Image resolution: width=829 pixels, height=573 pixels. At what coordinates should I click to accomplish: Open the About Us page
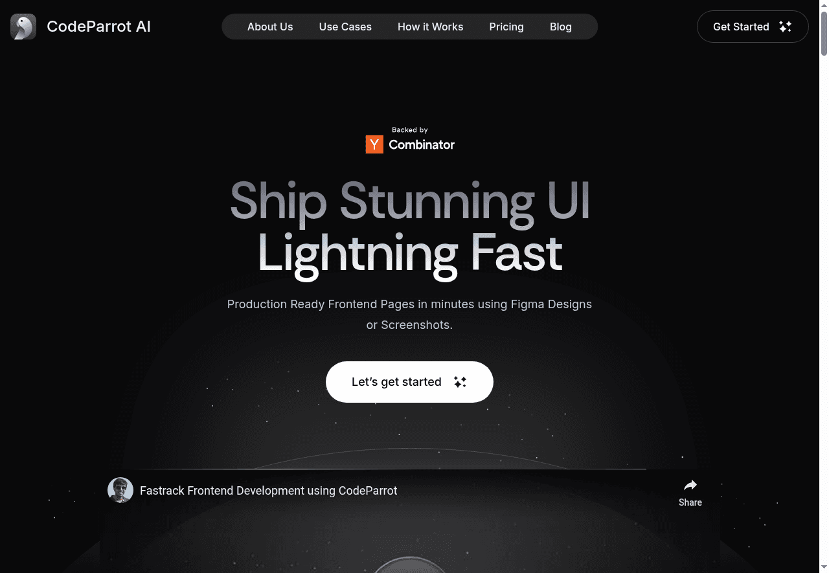click(270, 27)
